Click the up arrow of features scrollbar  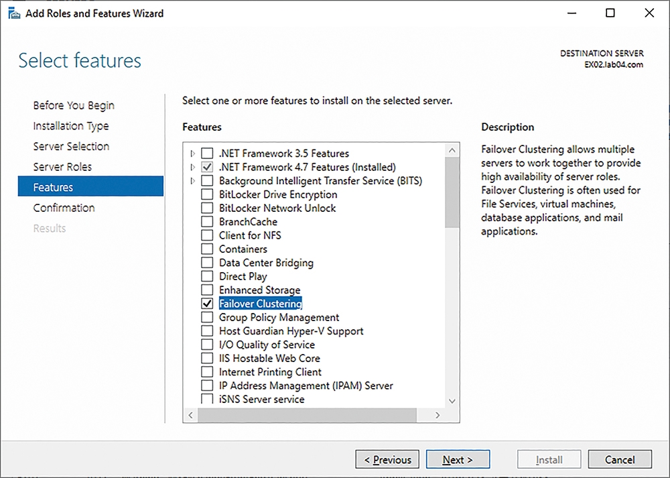click(x=452, y=150)
